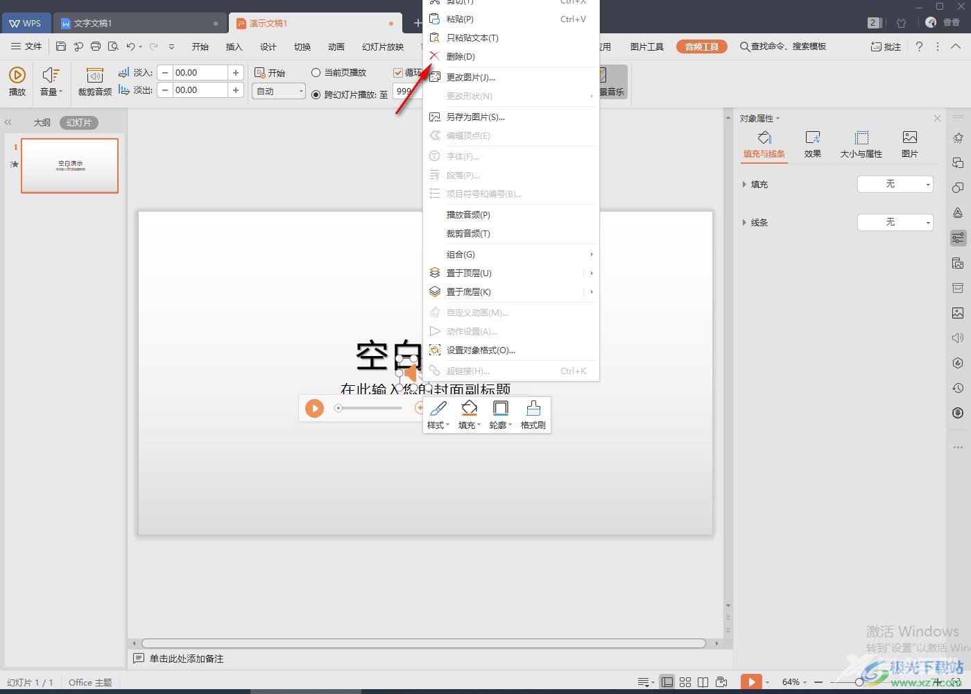Viewport: 971px width, 694px height.
Task: Choose 设置对象格式(O) from the context menu
Action: (511, 350)
